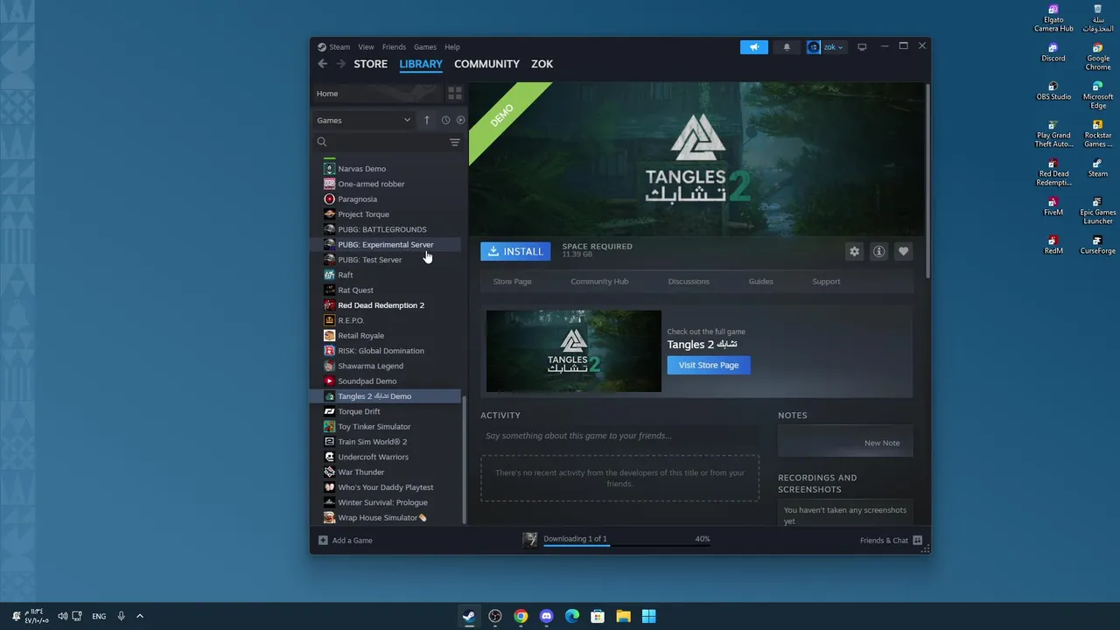Open the Help menu

[451, 47]
